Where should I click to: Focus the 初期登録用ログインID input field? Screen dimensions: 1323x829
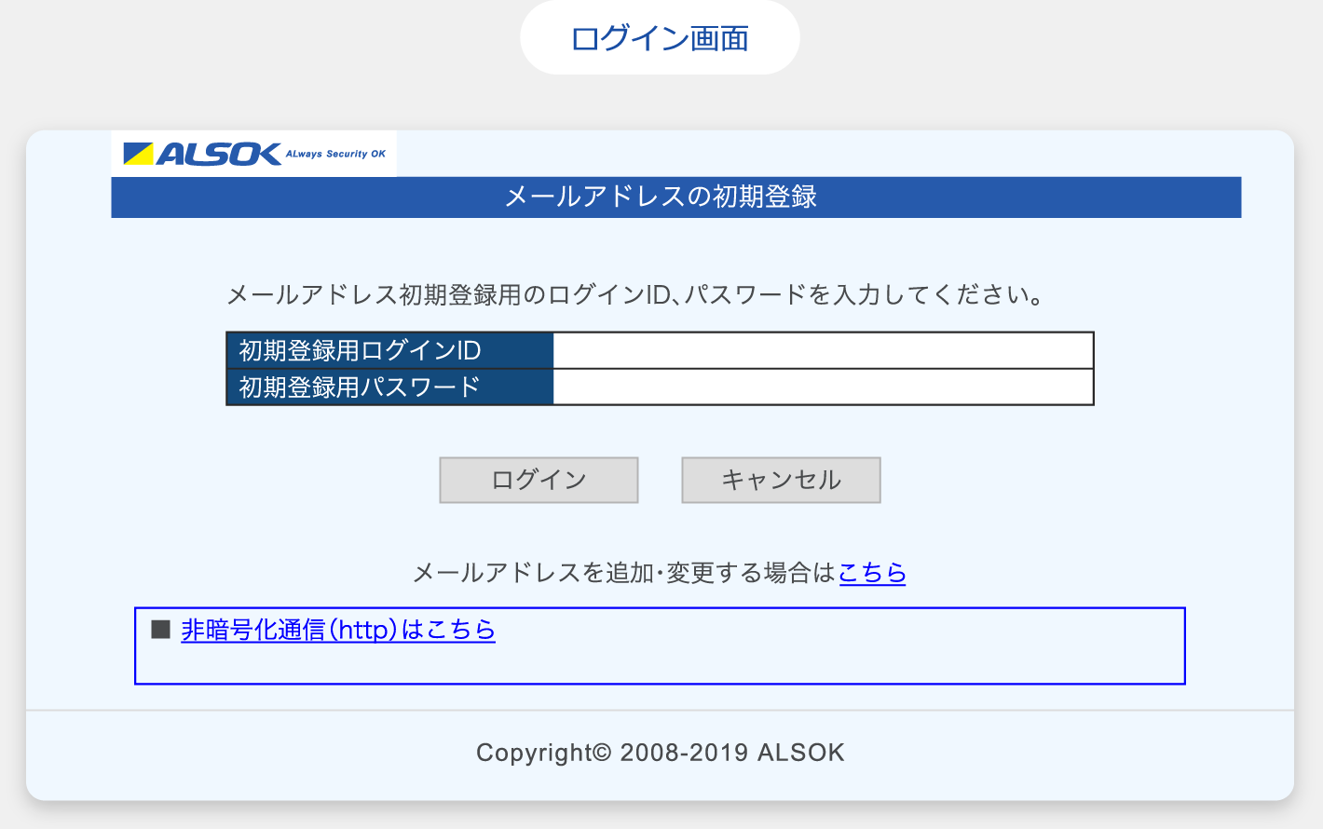(823, 351)
